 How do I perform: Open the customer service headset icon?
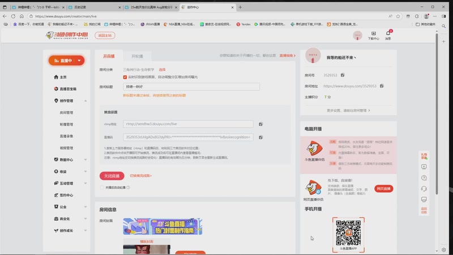pos(424,189)
